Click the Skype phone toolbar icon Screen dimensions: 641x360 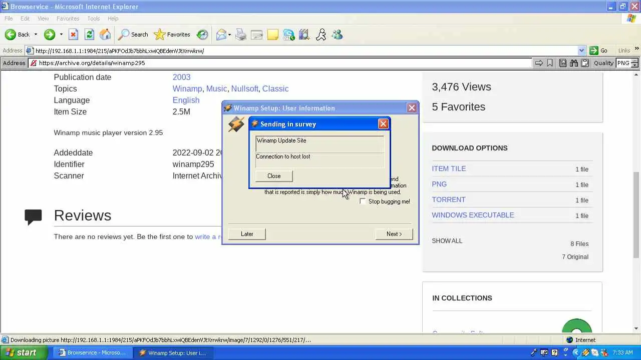289,34
